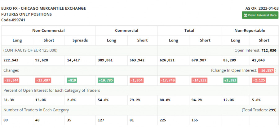Viewport: 279px width, 128px height.
Task: Click the green +819 change badge
Action: (72, 80)
